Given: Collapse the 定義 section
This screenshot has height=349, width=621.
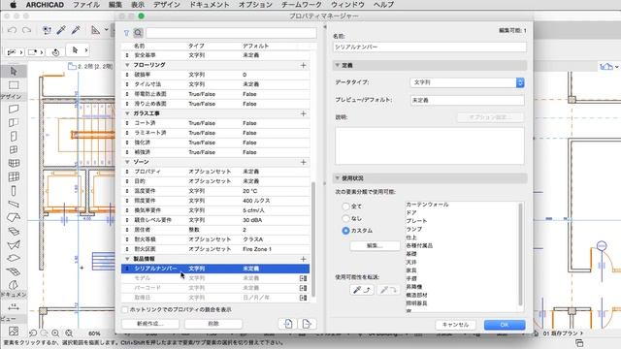Looking at the screenshot, I should [338, 65].
